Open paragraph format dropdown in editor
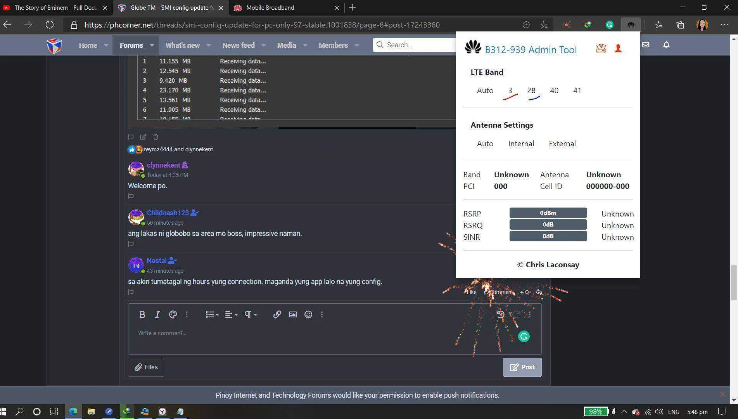 (x=250, y=315)
